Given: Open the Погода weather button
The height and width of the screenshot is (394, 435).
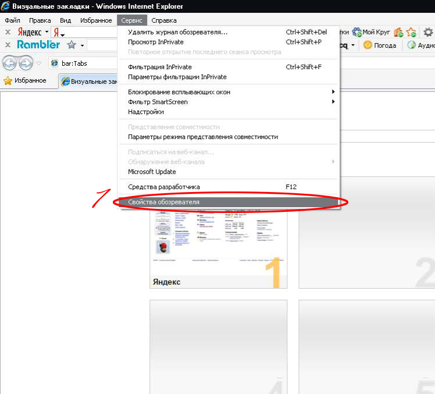Looking at the screenshot, I should click(x=380, y=45).
